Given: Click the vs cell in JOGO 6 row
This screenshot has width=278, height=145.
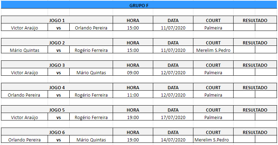Looking at the screenshot, I should click(59, 140).
